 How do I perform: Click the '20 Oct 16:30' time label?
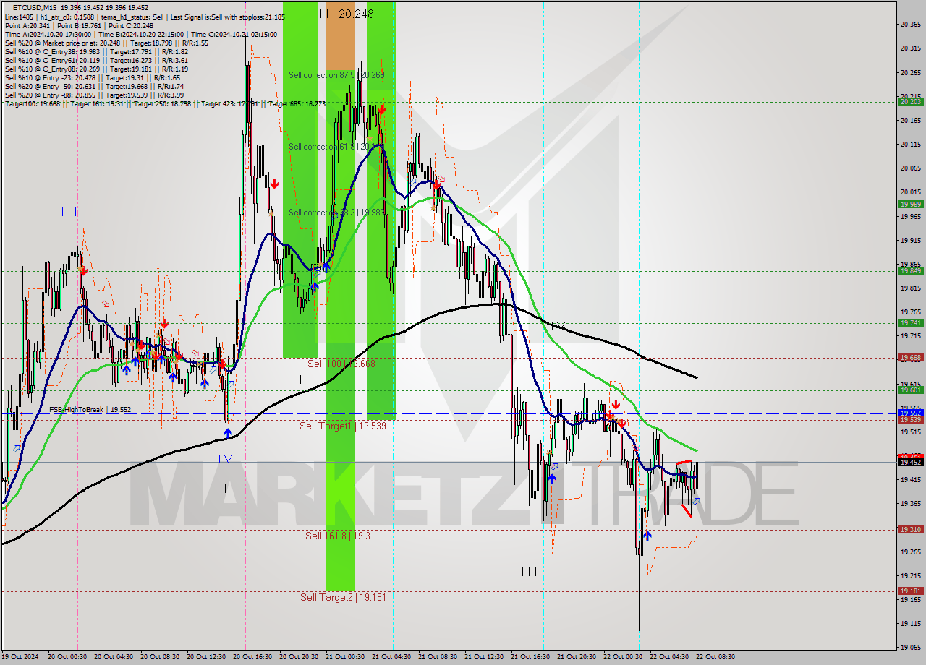252,657
